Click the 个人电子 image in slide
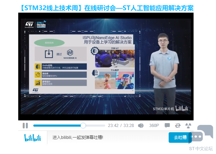216x154 pixels. [115, 80]
